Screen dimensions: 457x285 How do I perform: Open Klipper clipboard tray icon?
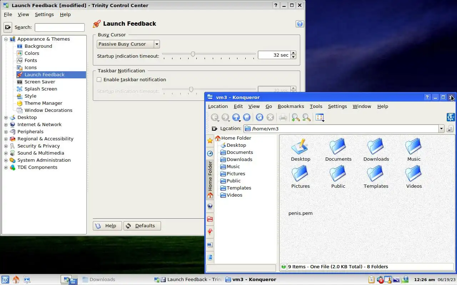[x=371, y=280]
